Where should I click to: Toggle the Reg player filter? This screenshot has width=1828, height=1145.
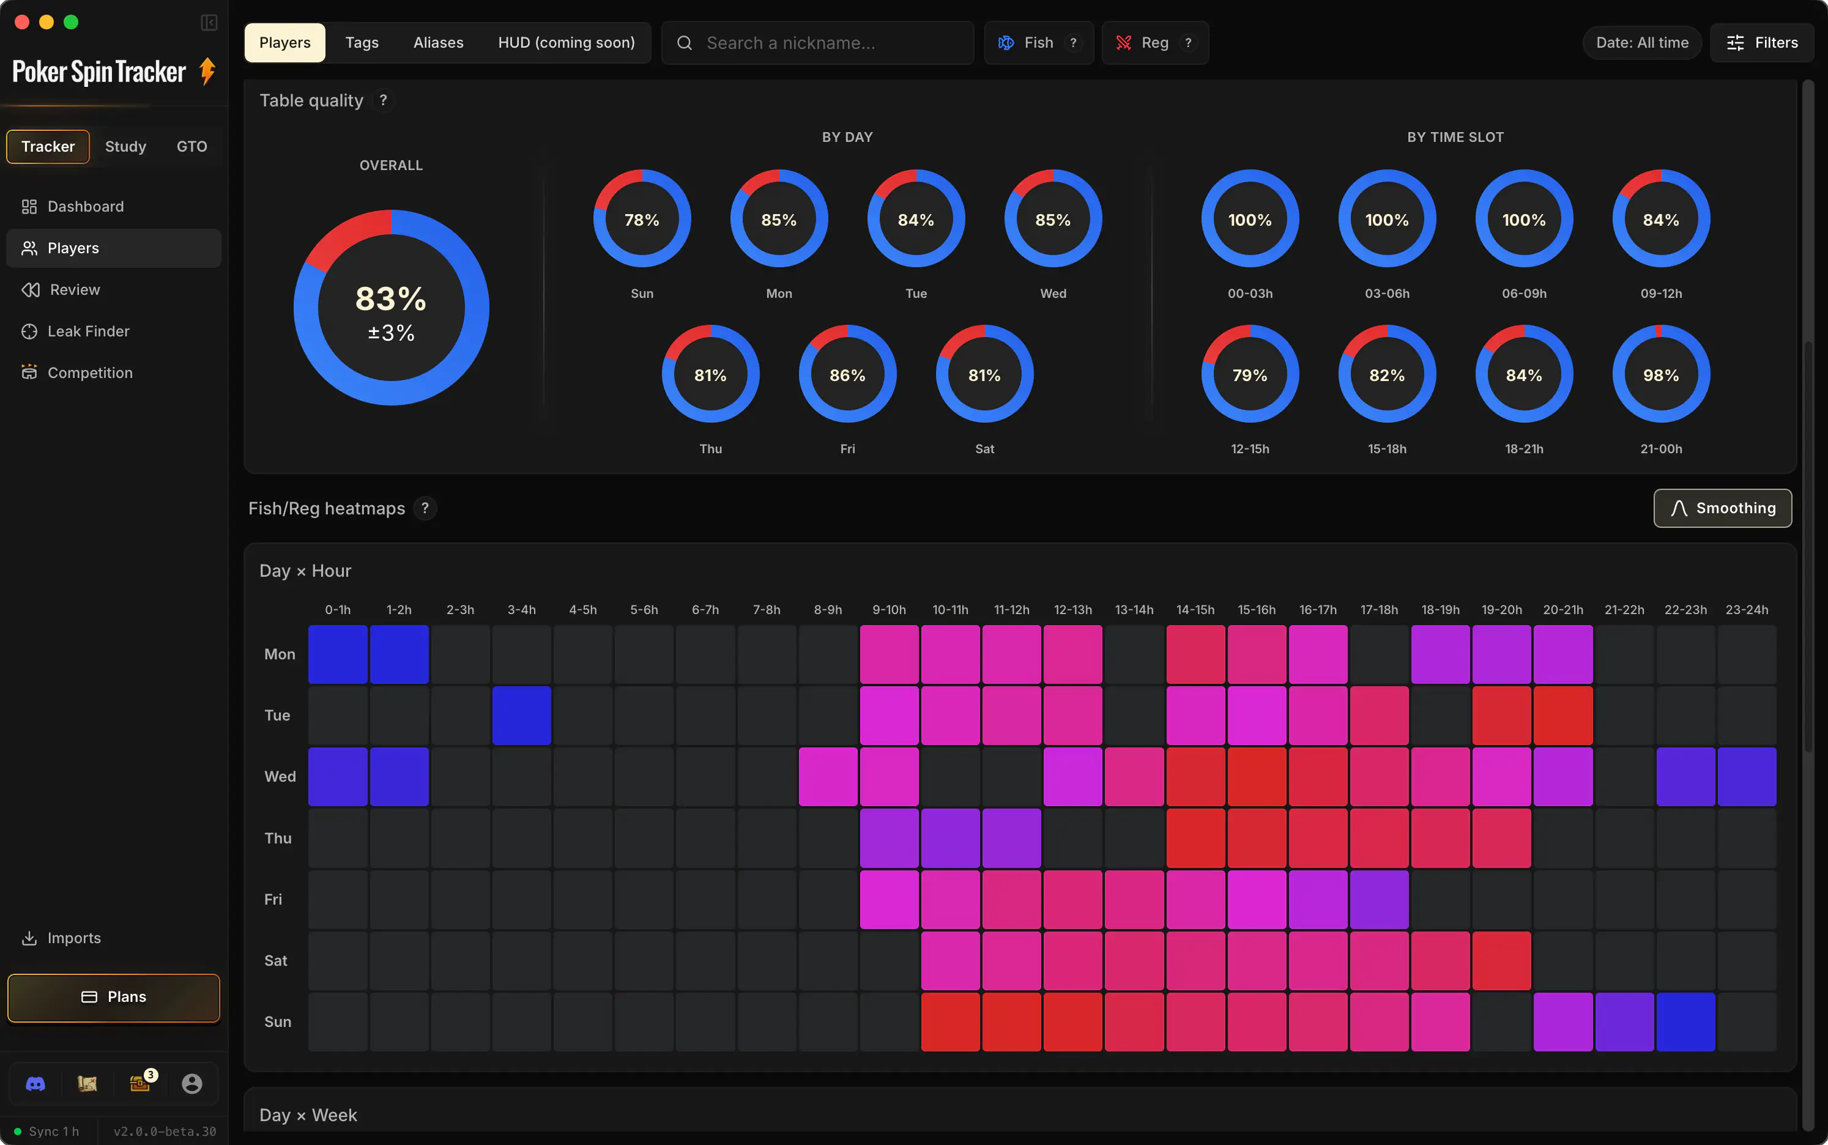click(1155, 42)
